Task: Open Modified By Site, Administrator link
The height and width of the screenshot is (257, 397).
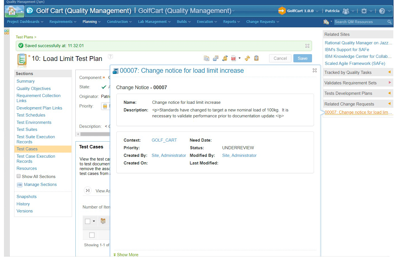Action: pos(239,155)
